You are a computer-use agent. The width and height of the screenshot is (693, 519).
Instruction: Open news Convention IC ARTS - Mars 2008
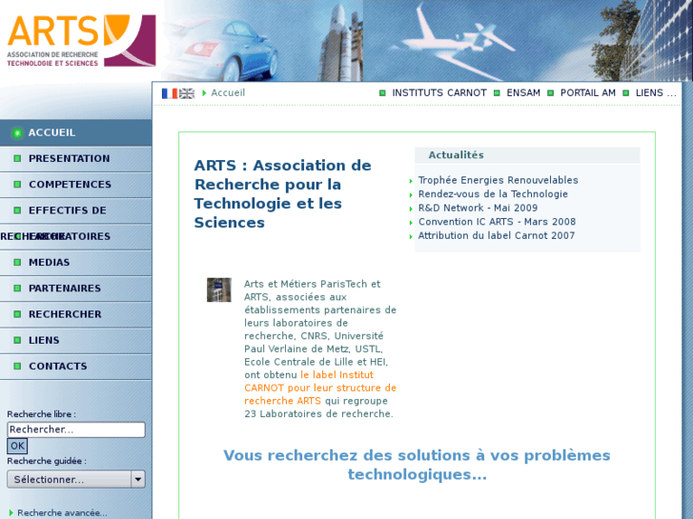497,222
